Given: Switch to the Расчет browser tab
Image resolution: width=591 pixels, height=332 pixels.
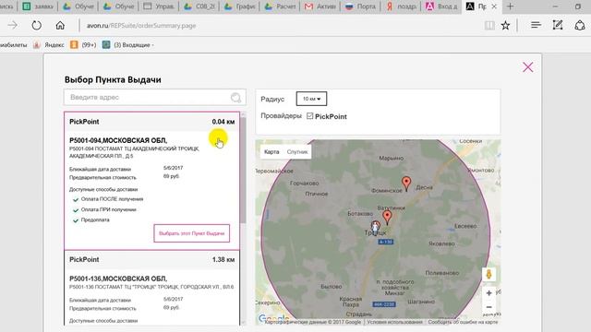Looking at the screenshot, I should tap(280, 6).
